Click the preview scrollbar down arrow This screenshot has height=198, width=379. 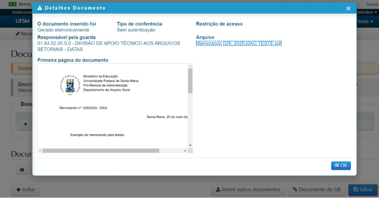[190, 145]
